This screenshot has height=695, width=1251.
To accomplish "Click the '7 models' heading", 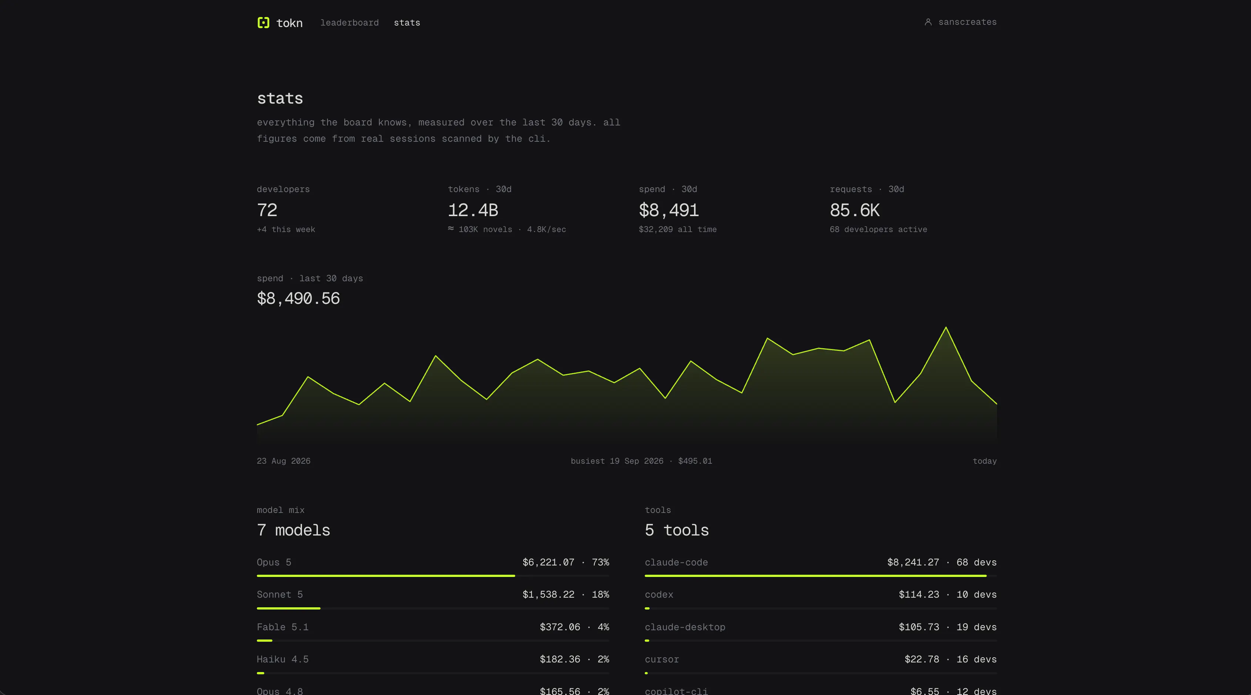I will 294,530.
